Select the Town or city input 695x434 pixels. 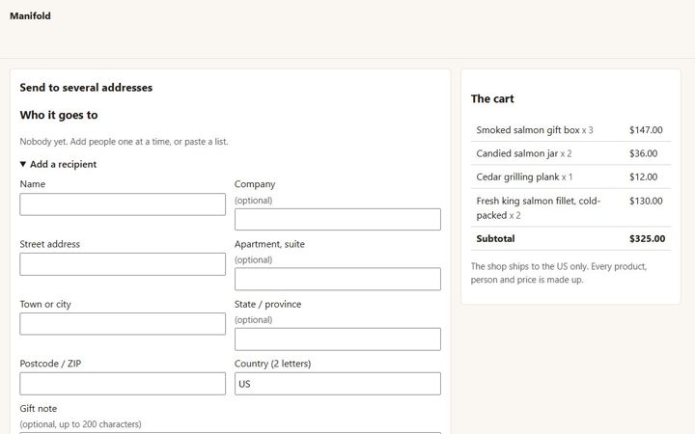click(123, 324)
